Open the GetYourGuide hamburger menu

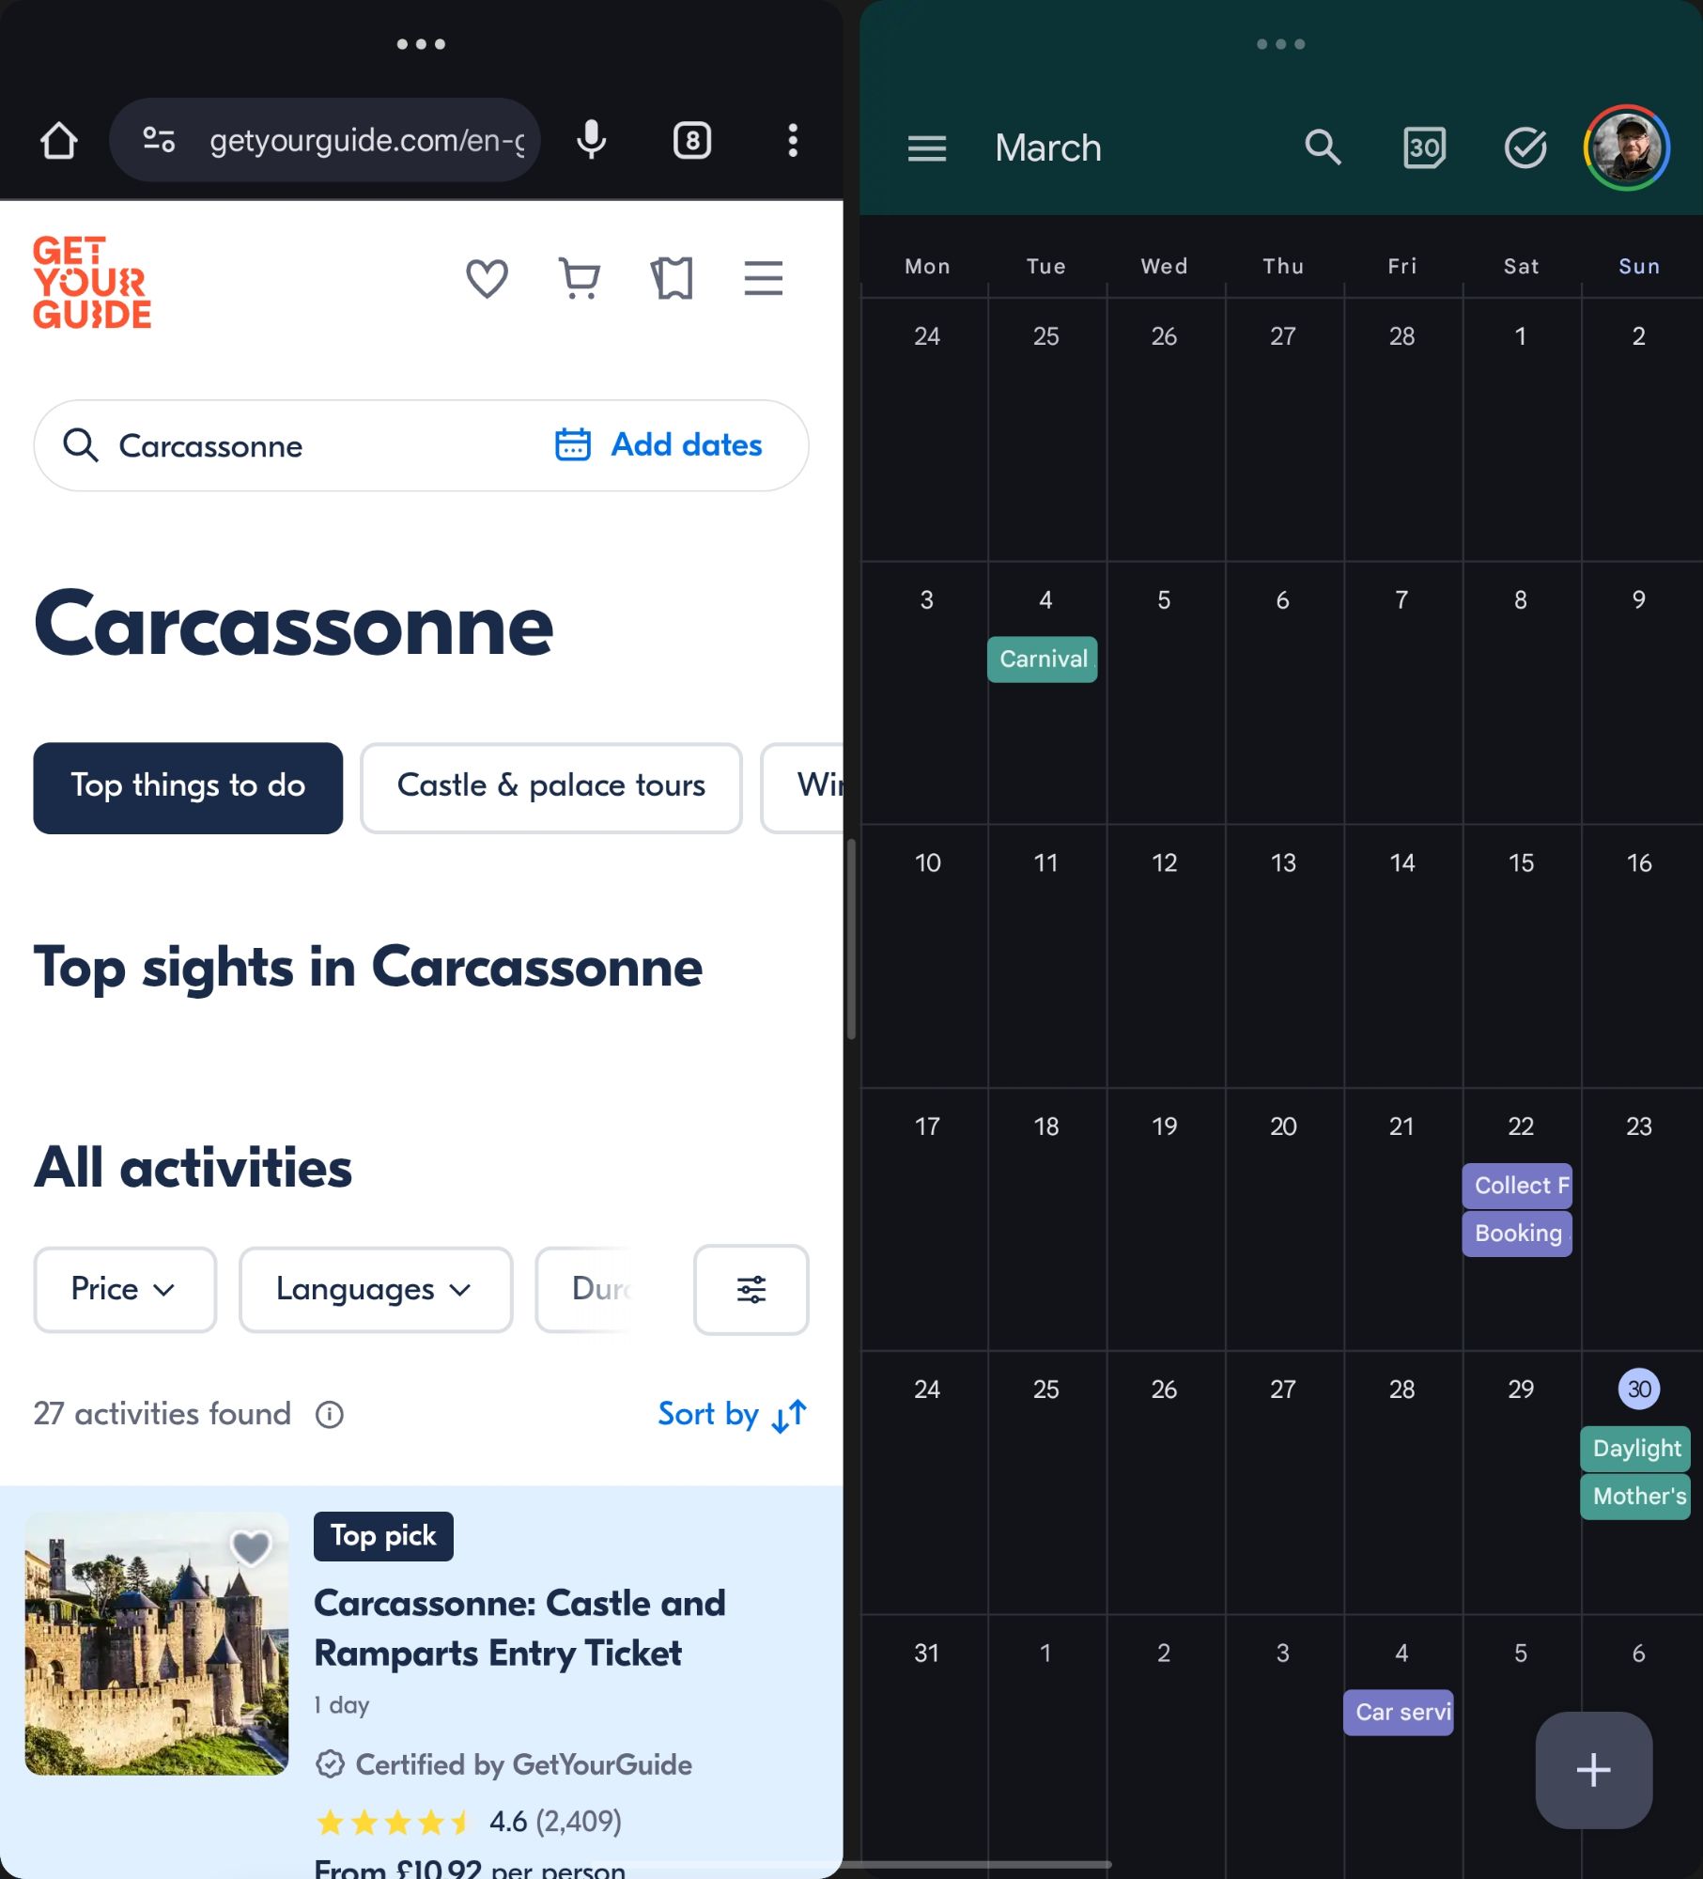click(x=763, y=278)
